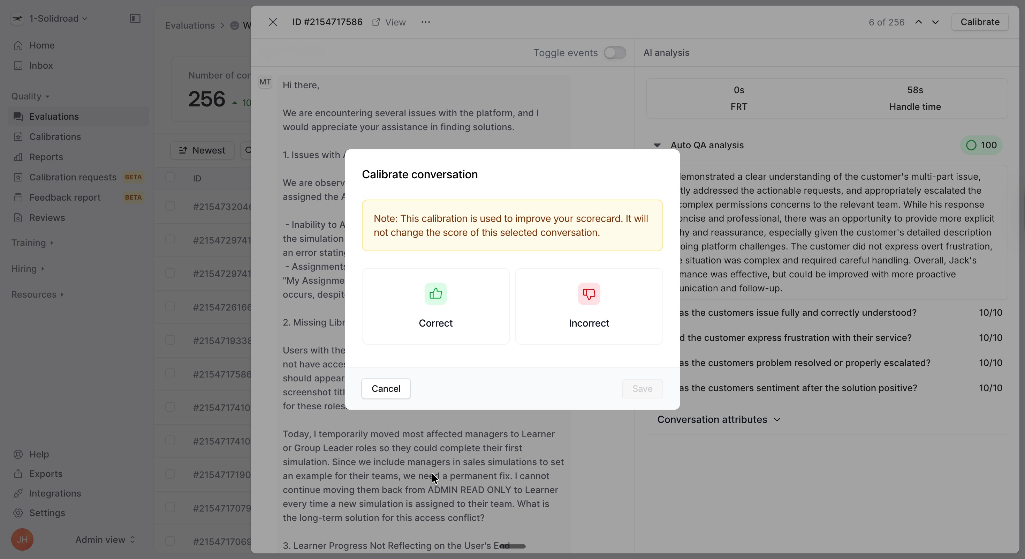Go to next conversation with down chevron
Screen dimensions: 1025x559
click(x=935, y=22)
